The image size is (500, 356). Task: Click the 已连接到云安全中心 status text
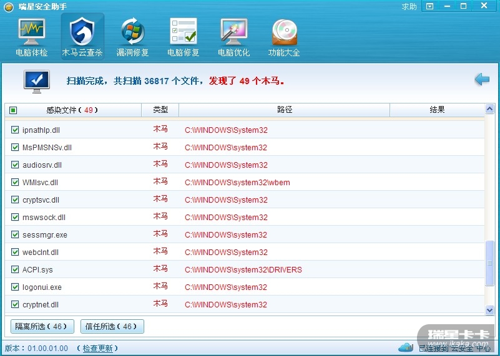(x=454, y=349)
